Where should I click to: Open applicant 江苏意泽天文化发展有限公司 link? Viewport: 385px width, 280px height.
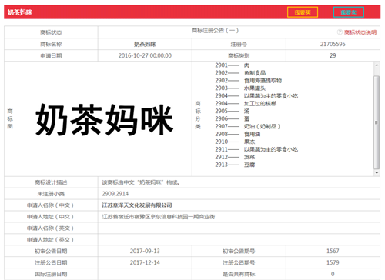[x=137, y=205]
